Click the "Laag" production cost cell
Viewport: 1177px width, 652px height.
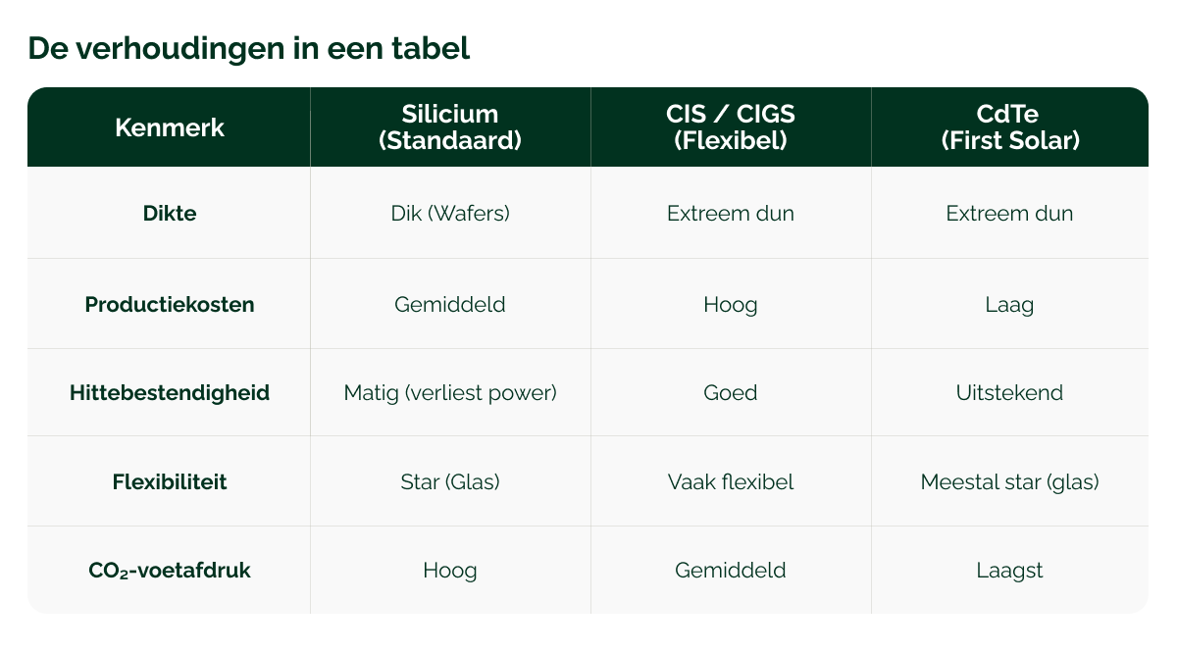(1009, 304)
